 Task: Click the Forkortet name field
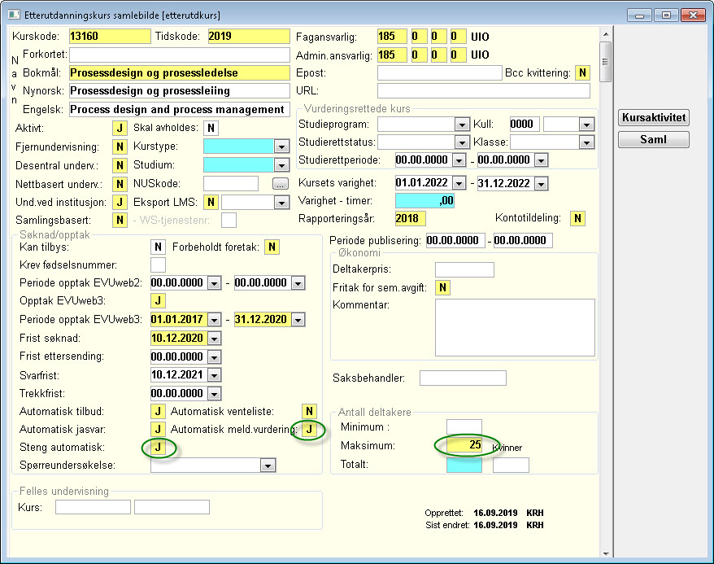click(x=180, y=55)
